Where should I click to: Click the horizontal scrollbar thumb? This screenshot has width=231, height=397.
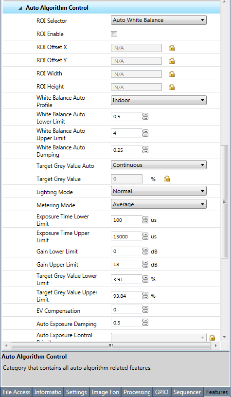110,345
